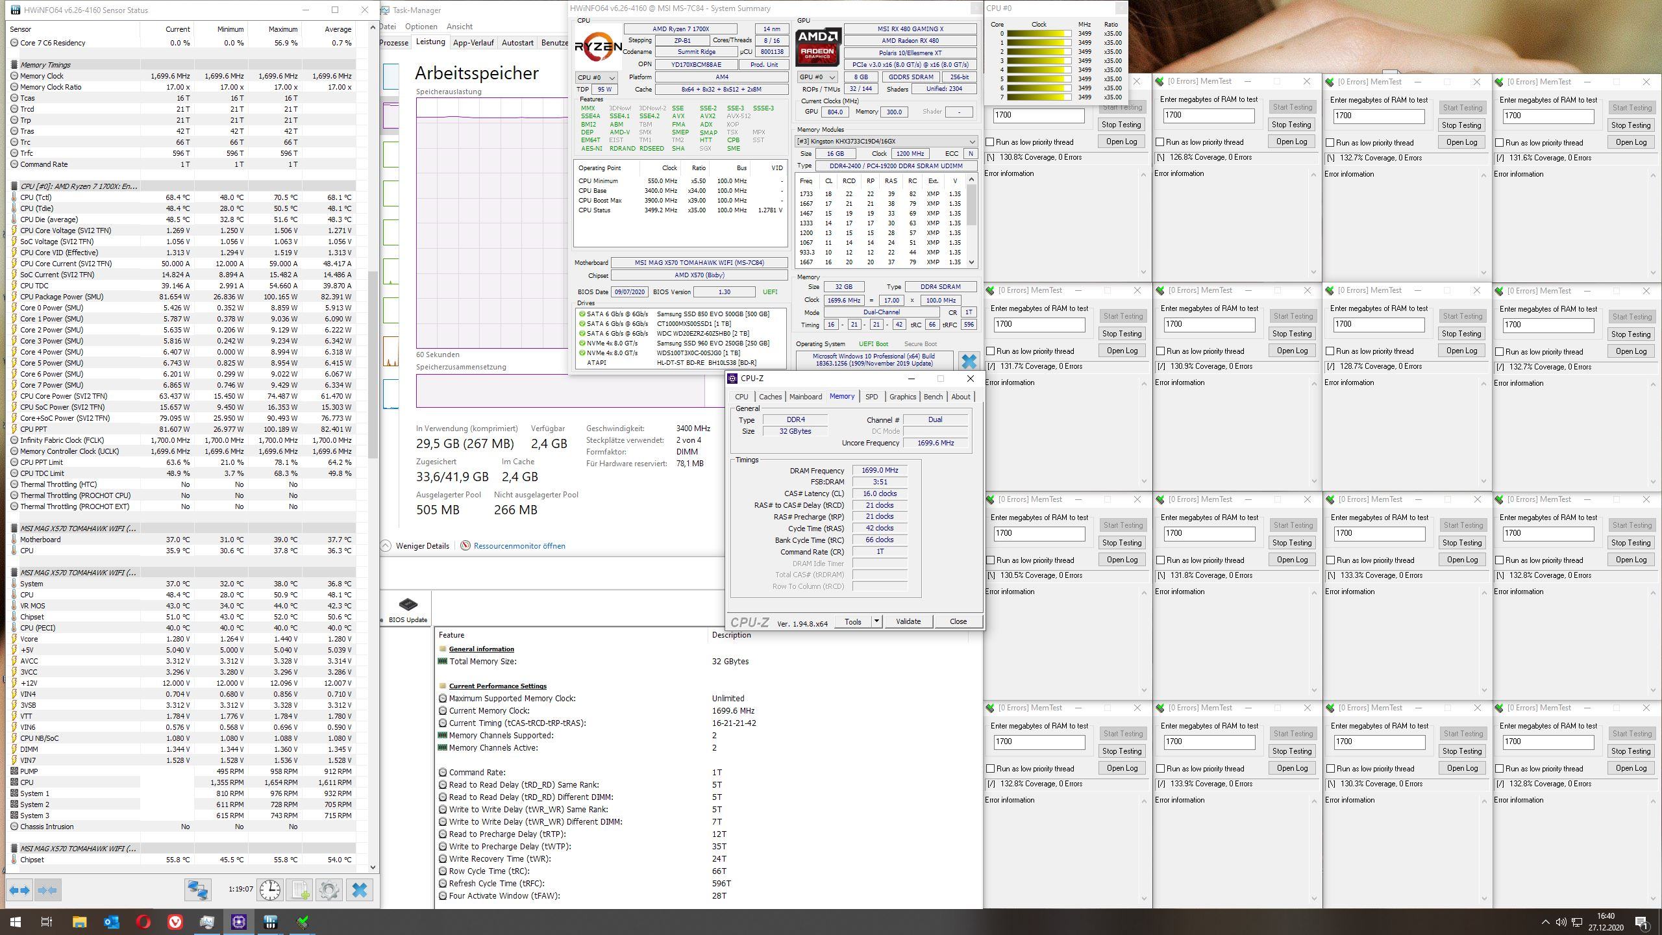Click the Ryzen logo in System Summary

point(598,48)
